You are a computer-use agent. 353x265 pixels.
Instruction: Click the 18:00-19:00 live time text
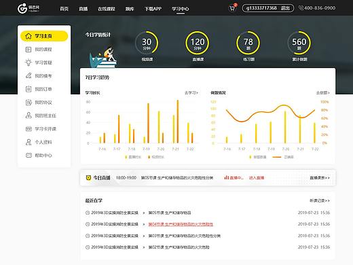(126, 178)
